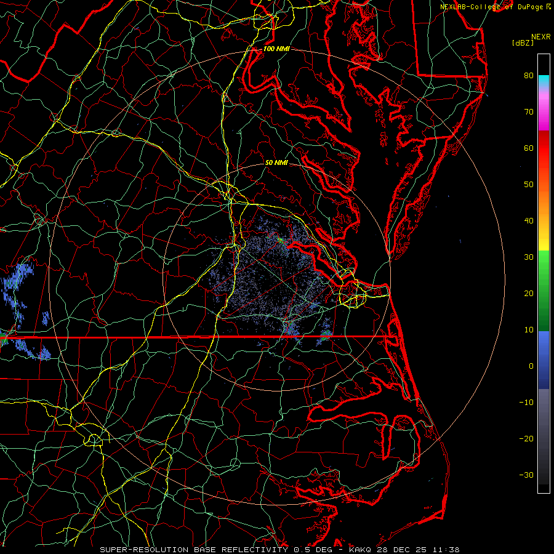Screen dimensions: 554x554
Task: Click the blue segment of the color bar
Action: (544, 360)
